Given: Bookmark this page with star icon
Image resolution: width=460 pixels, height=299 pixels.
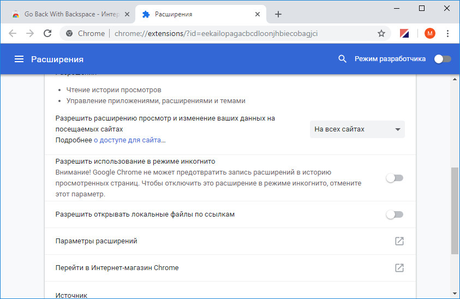Looking at the screenshot, I should click(381, 33).
